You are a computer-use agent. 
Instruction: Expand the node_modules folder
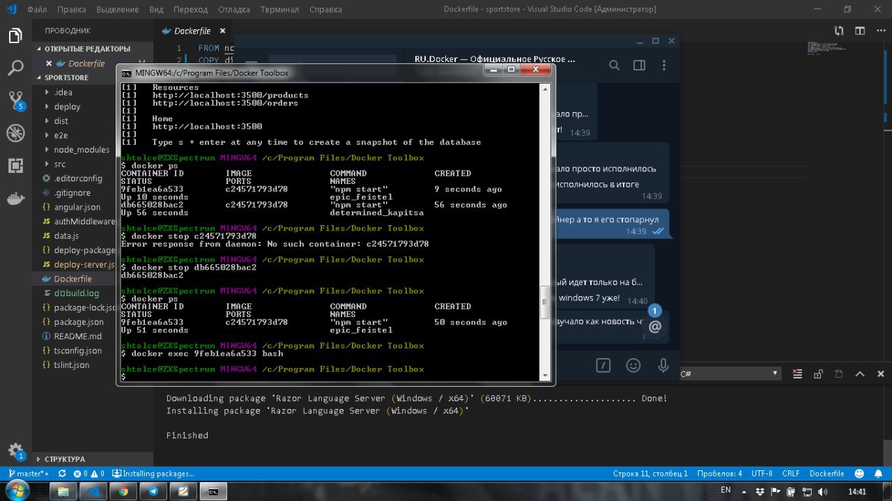(82, 150)
